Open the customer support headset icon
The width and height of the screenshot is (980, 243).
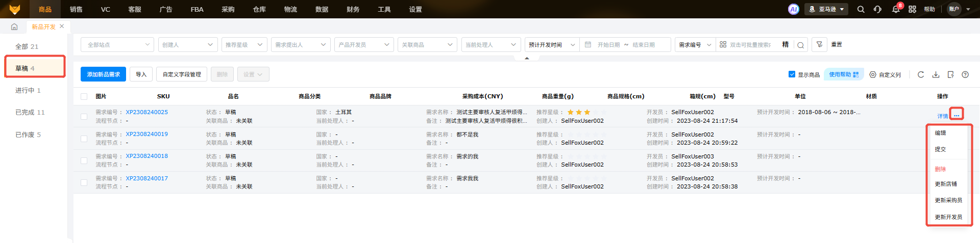877,9
